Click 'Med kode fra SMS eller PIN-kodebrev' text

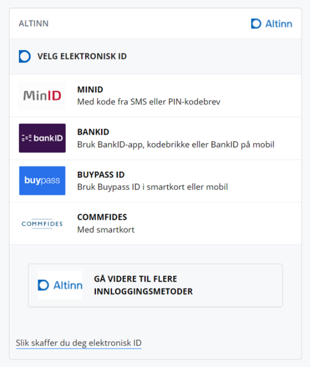point(148,102)
